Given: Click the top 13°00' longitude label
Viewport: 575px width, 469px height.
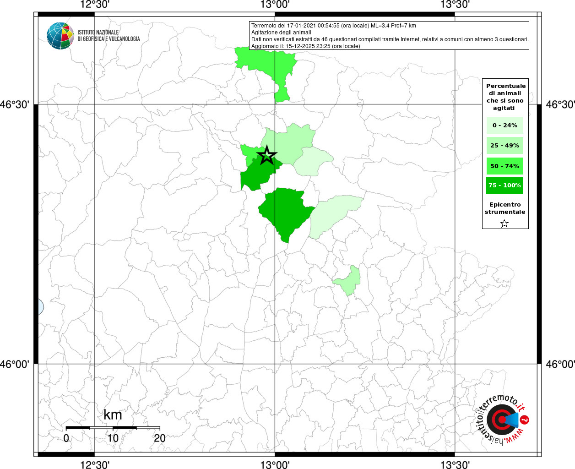Looking at the screenshot, I should [x=275, y=5].
